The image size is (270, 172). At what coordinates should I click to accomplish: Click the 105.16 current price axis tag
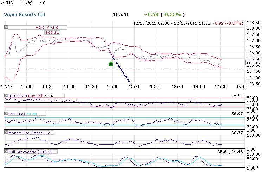point(253,63)
